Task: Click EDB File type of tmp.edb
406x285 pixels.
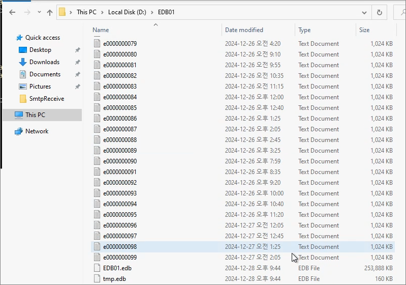Action: point(309,279)
